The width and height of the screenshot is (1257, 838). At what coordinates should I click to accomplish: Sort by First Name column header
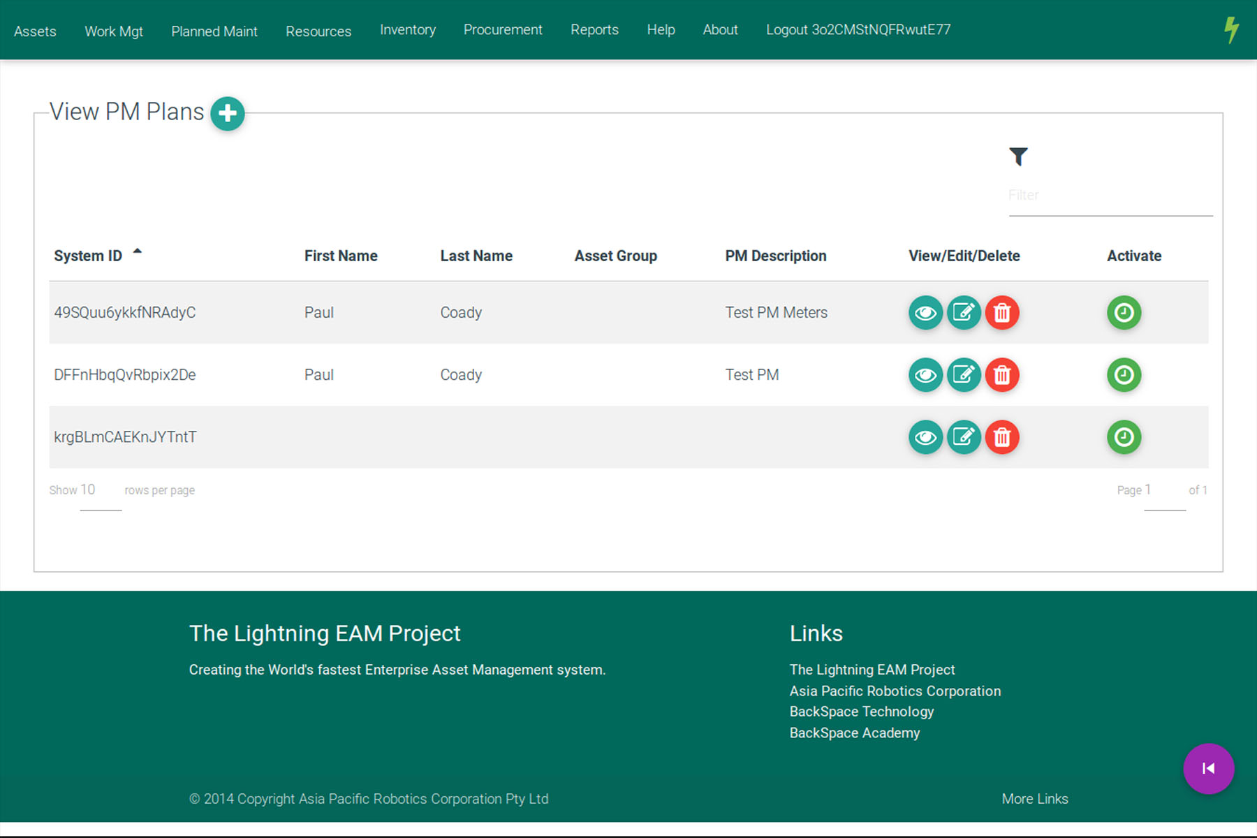[341, 256]
